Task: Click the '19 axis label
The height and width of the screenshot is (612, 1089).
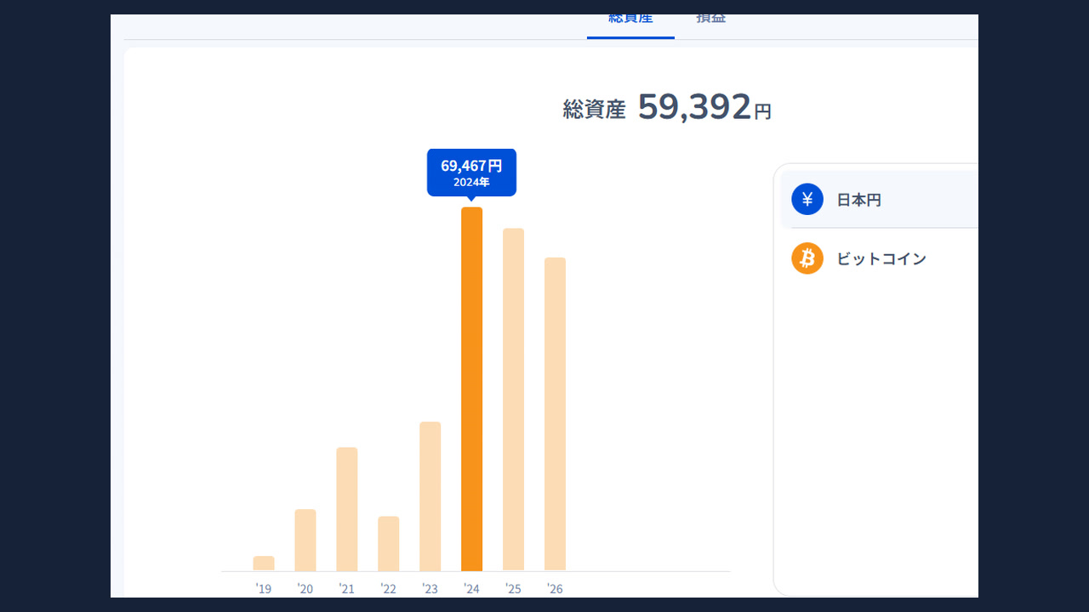Action: [263, 588]
